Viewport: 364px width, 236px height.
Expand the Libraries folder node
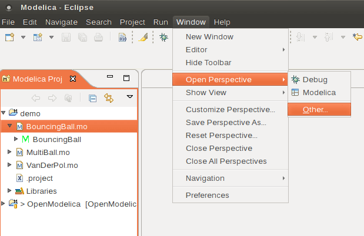10,190
